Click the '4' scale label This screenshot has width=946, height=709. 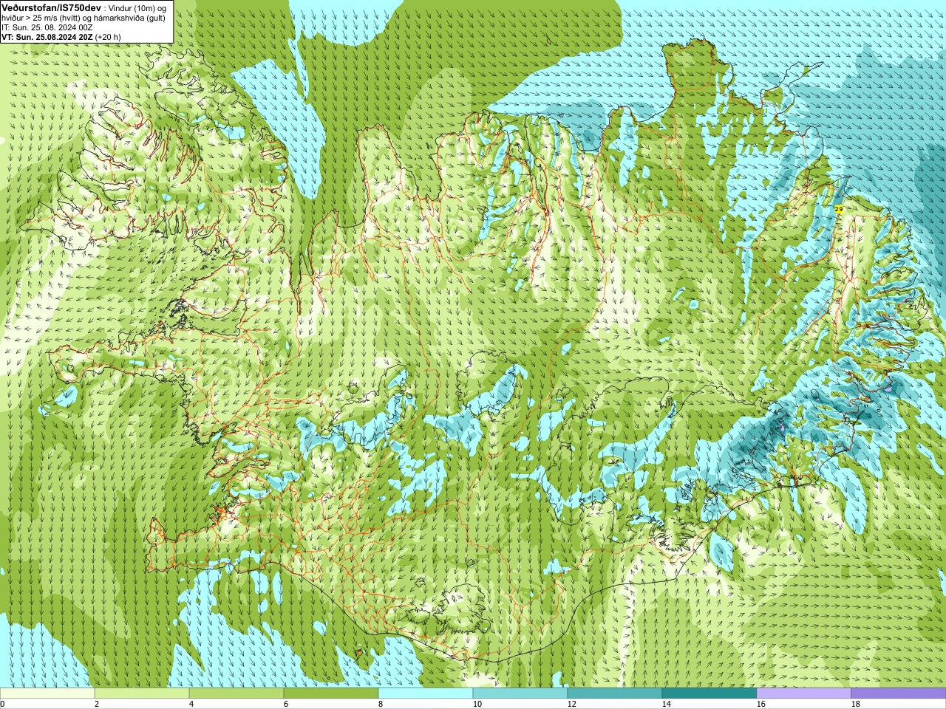191,704
